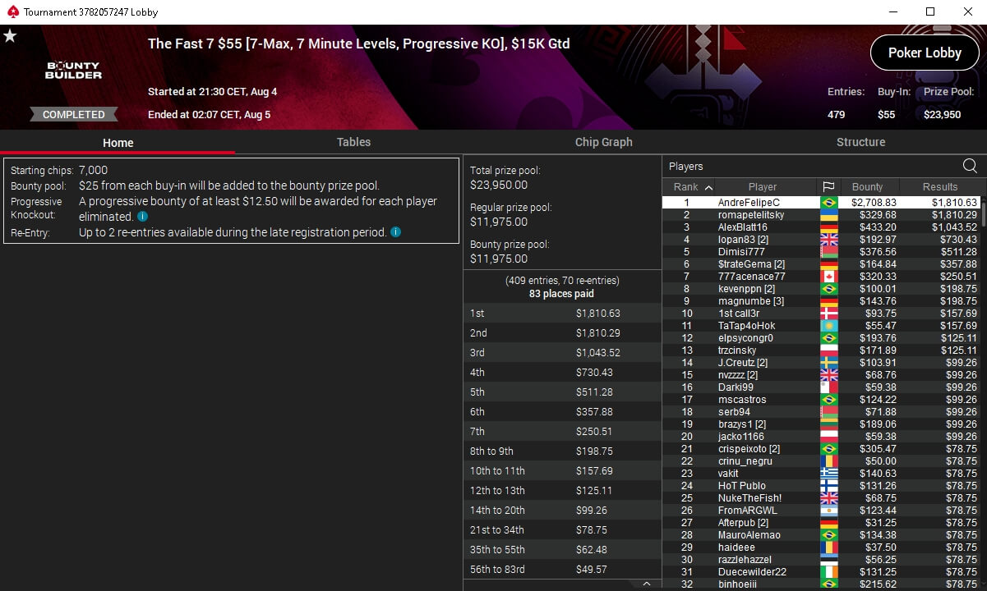The width and height of the screenshot is (987, 591).
Task: Switch to the Tables tab
Action: (x=353, y=142)
